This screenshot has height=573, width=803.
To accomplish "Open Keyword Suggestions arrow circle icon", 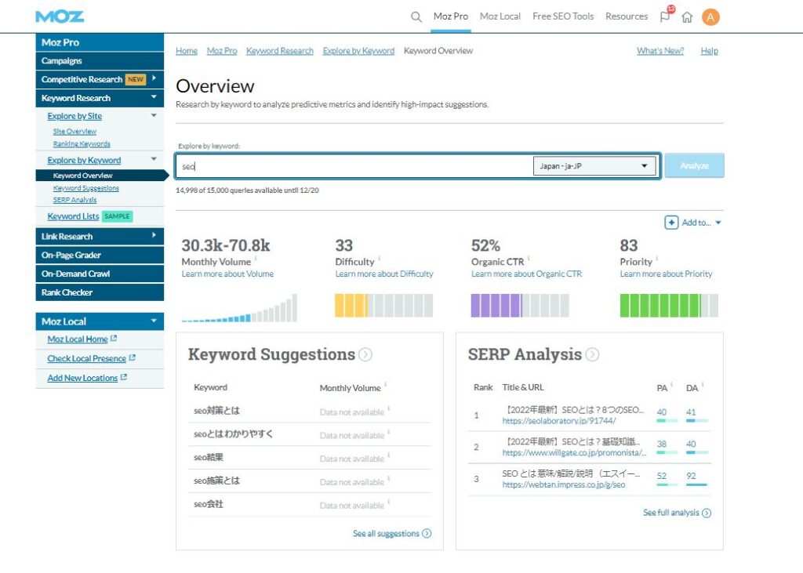I will [x=365, y=354].
